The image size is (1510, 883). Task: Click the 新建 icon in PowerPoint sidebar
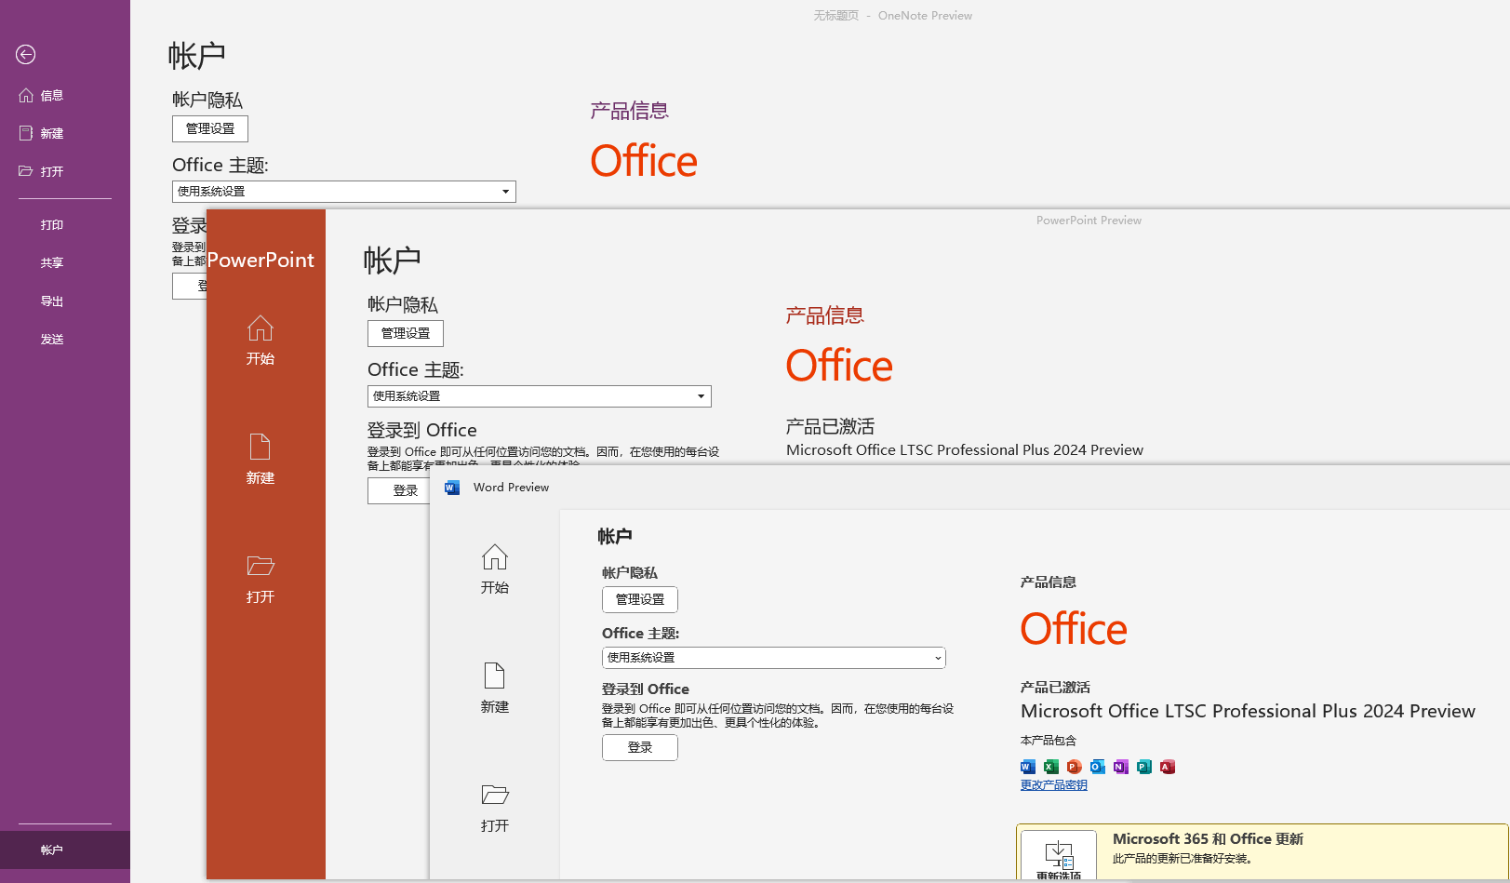pos(261,447)
